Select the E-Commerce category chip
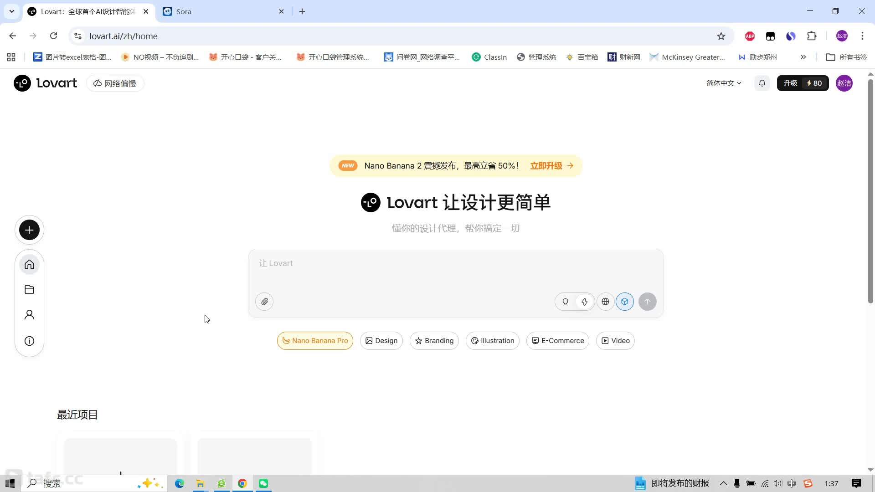The height and width of the screenshot is (492, 875). pyautogui.click(x=558, y=341)
